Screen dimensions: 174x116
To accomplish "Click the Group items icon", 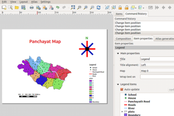I will coord(107,7).
